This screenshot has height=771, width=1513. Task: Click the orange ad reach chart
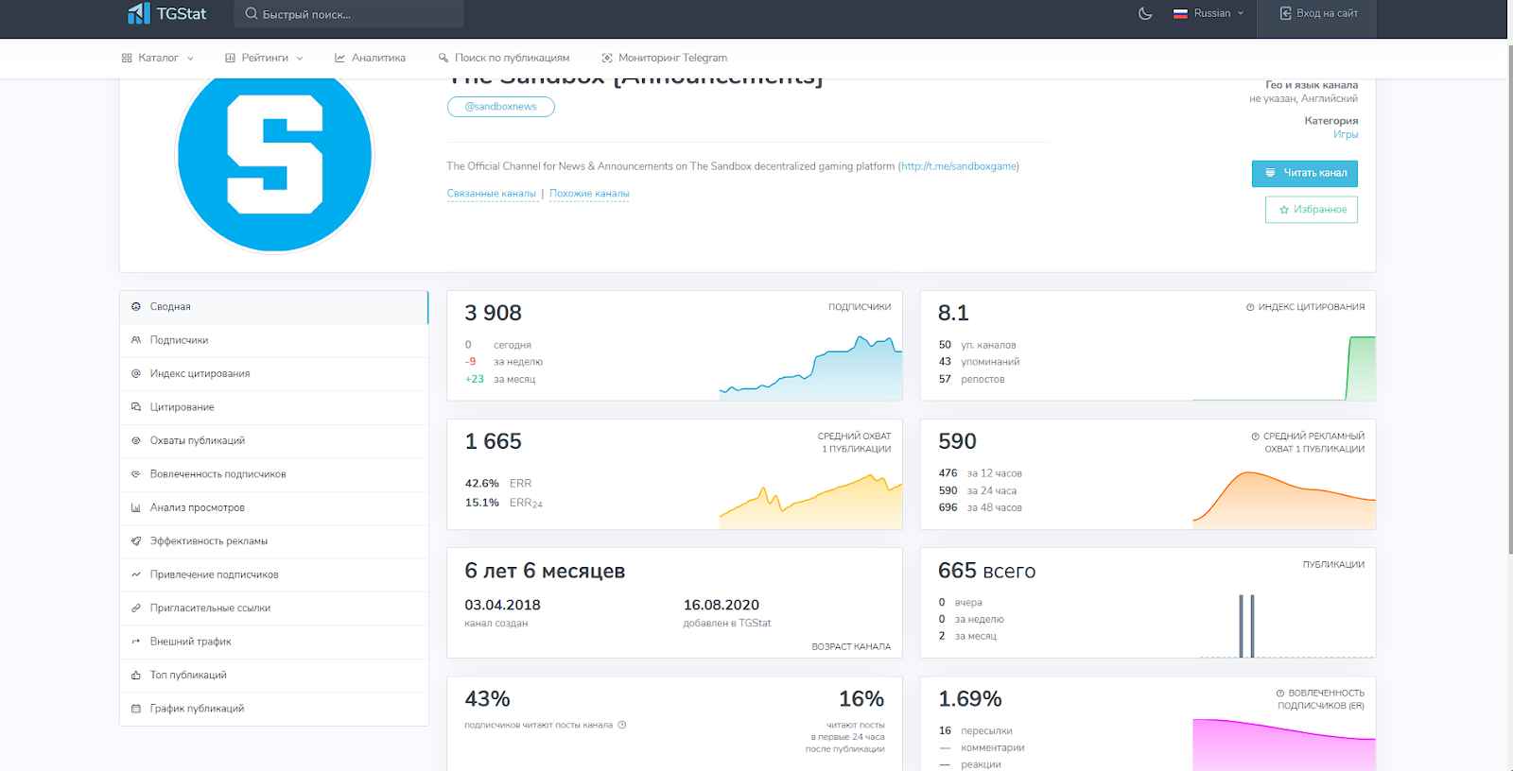coord(1284,499)
